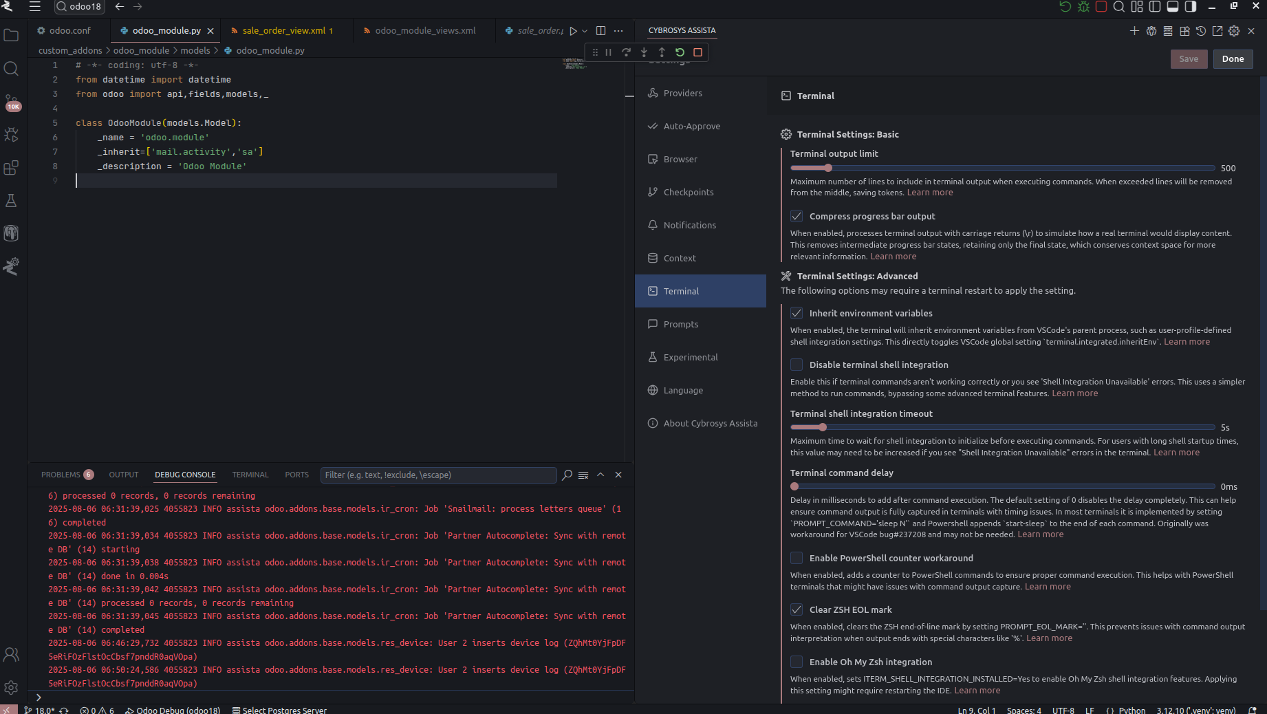Click Select Postgres Server in status bar
Image resolution: width=1267 pixels, height=714 pixels.
pos(279,710)
